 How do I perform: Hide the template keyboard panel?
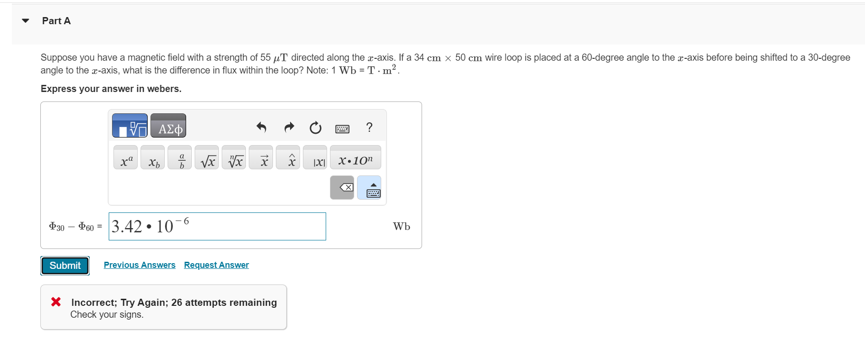[369, 188]
